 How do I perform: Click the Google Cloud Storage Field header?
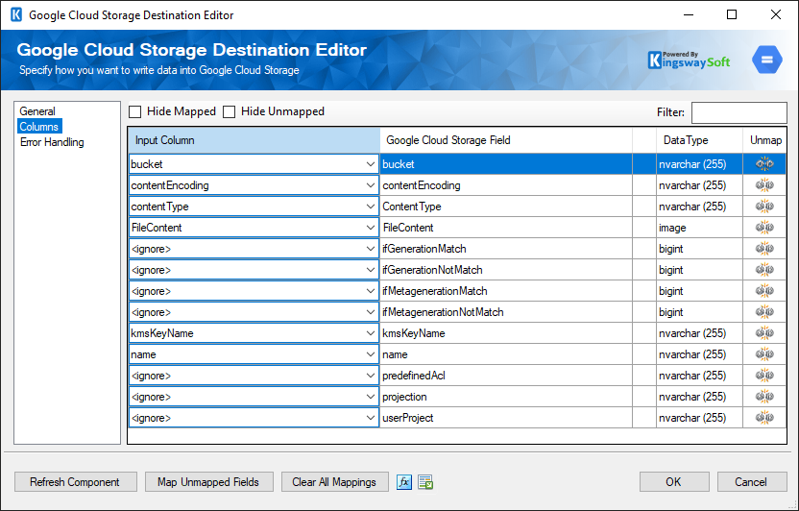506,140
